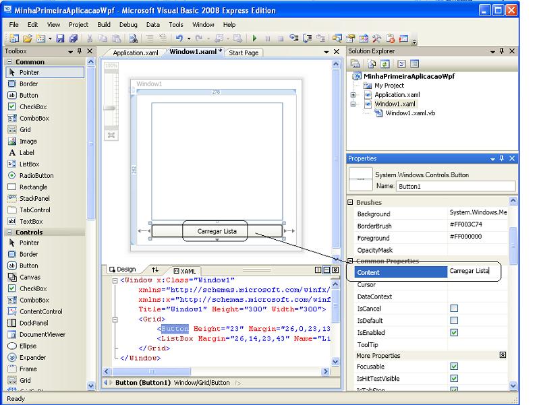Click the Start Debugging play icon
541x405 pixels.
pos(254,38)
